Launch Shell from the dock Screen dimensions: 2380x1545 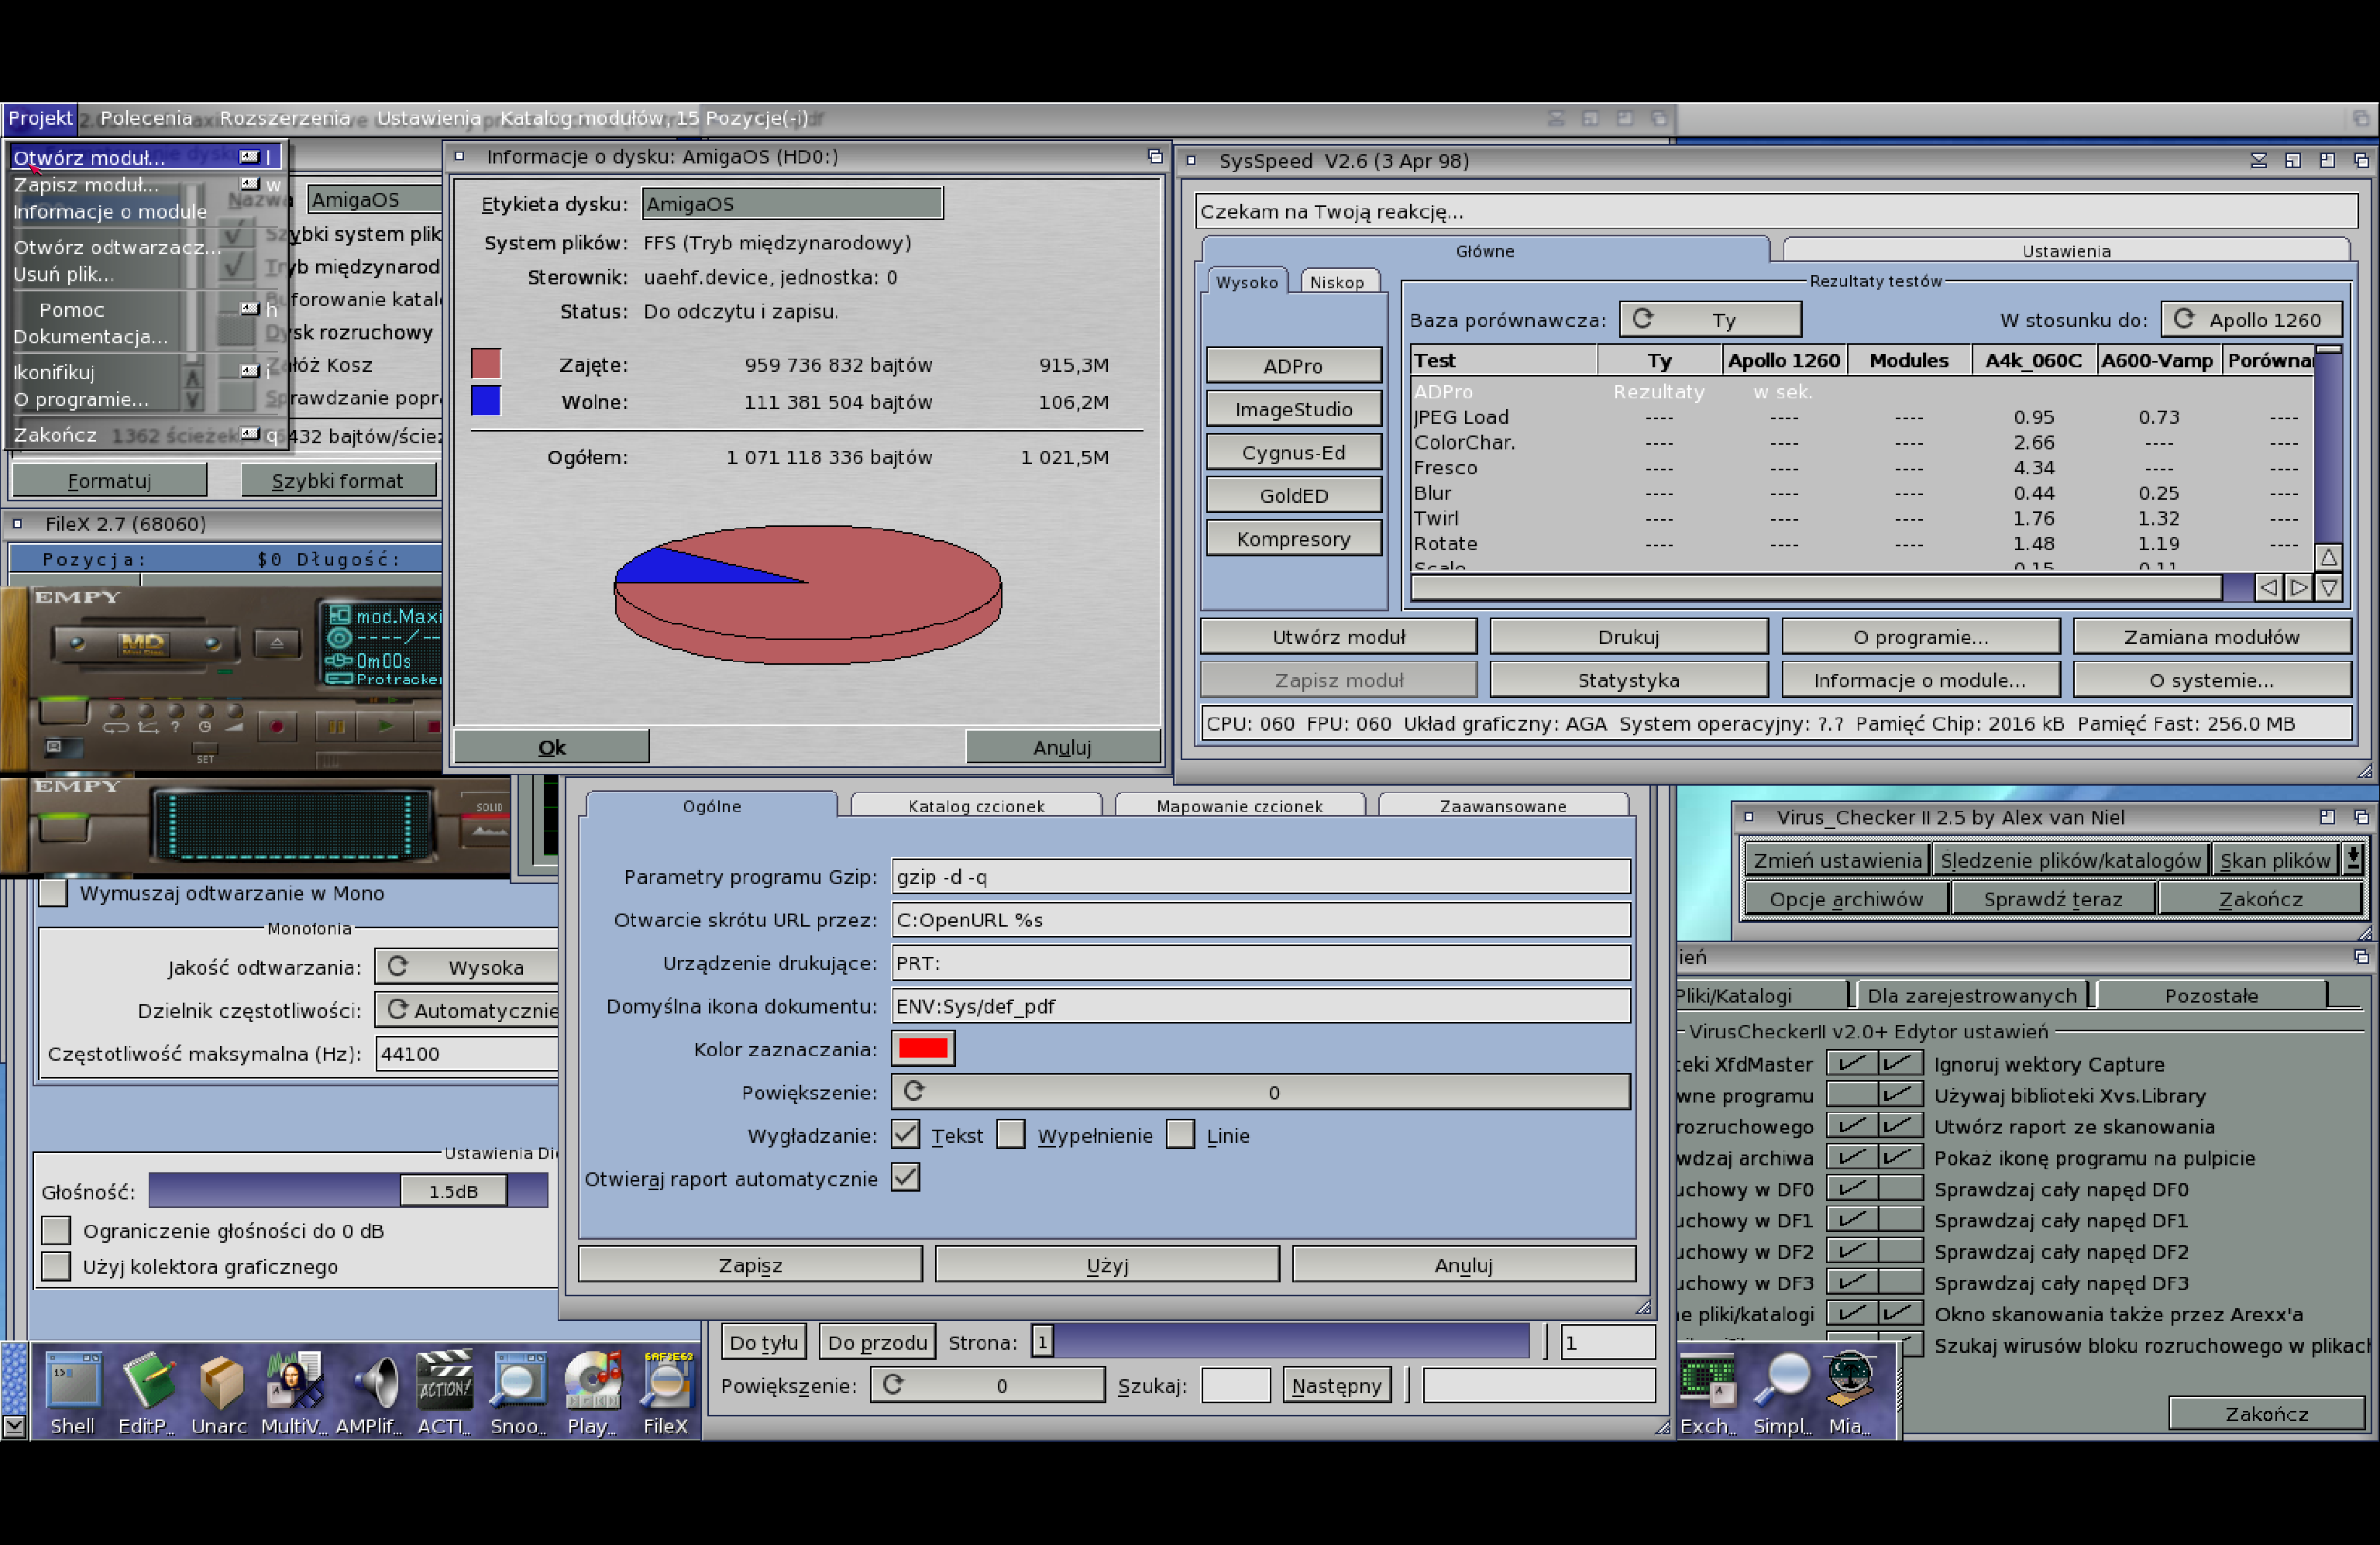pos(73,1393)
